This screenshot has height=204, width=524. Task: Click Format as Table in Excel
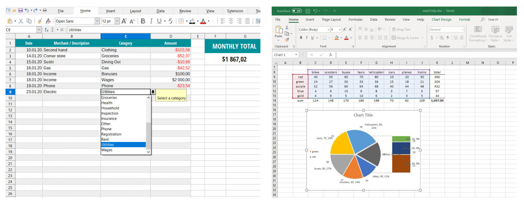tap(496, 34)
